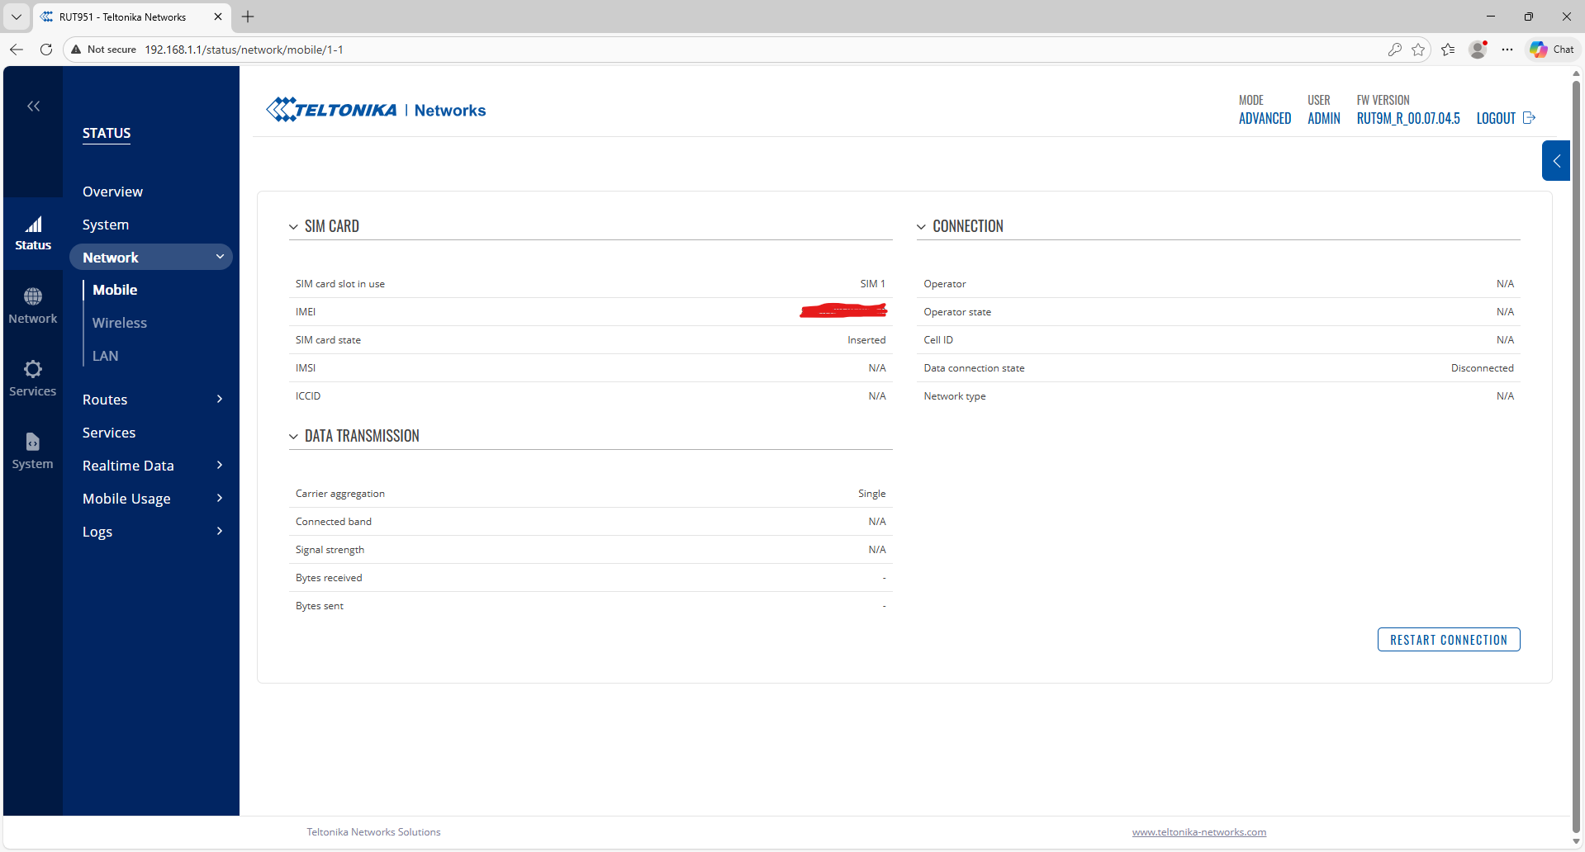Collapse the sidebar with double-chevron icon
Viewport: 1585px width, 852px height.
[x=33, y=106]
